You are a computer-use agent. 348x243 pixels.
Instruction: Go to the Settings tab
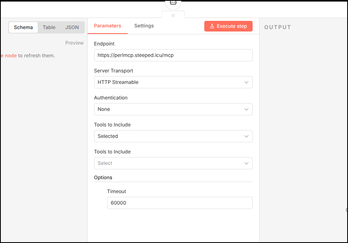click(x=144, y=26)
